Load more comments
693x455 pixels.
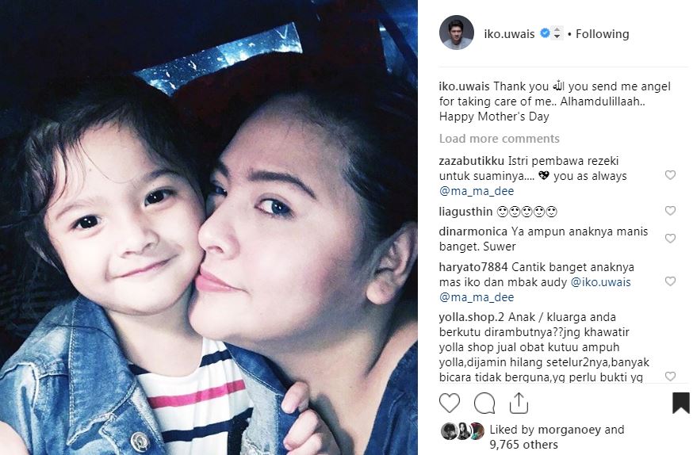click(499, 138)
